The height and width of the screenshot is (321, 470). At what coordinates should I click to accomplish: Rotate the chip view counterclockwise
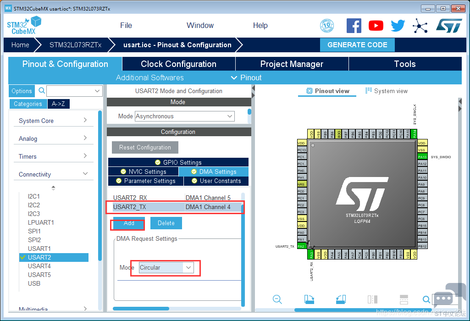click(x=341, y=299)
